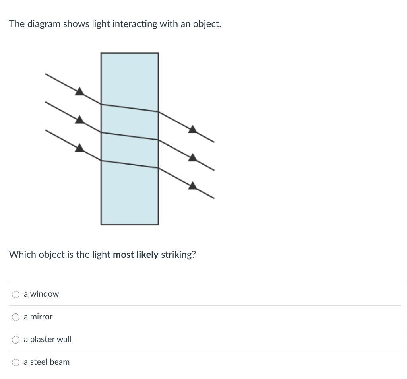Click the top ray segment inside the rectangle

[x=130, y=108]
